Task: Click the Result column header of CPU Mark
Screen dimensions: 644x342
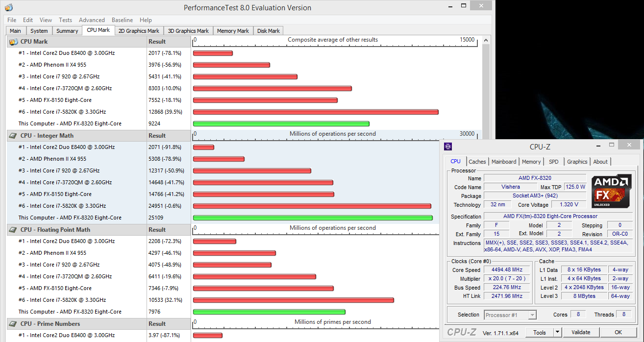Action: (169, 42)
